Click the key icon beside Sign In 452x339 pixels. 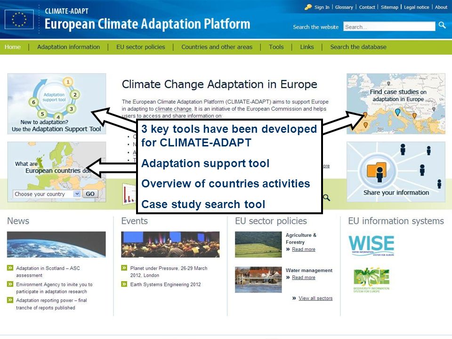(308, 7)
